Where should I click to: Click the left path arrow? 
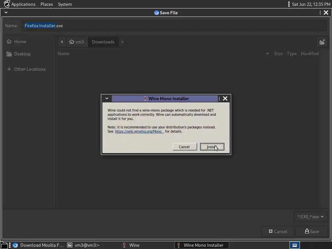(x=62, y=42)
